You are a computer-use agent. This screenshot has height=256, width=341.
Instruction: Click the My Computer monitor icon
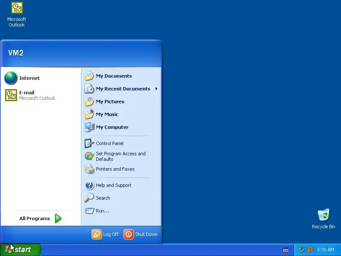coord(89,127)
